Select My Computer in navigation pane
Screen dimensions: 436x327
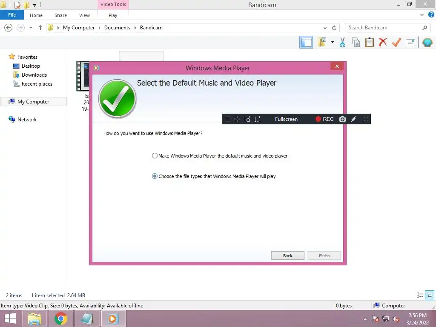[x=33, y=101]
